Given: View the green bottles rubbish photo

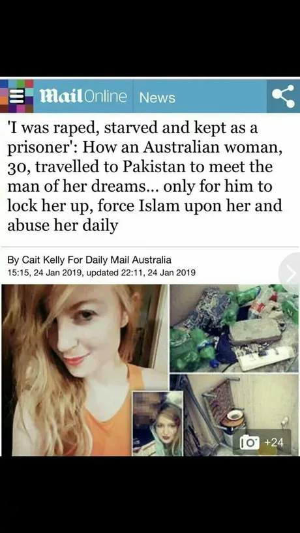Looking at the screenshot, I should pyautogui.click(x=234, y=328).
